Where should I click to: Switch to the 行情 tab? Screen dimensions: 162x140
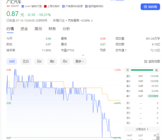pyautogui.click(x=10, y=29)
